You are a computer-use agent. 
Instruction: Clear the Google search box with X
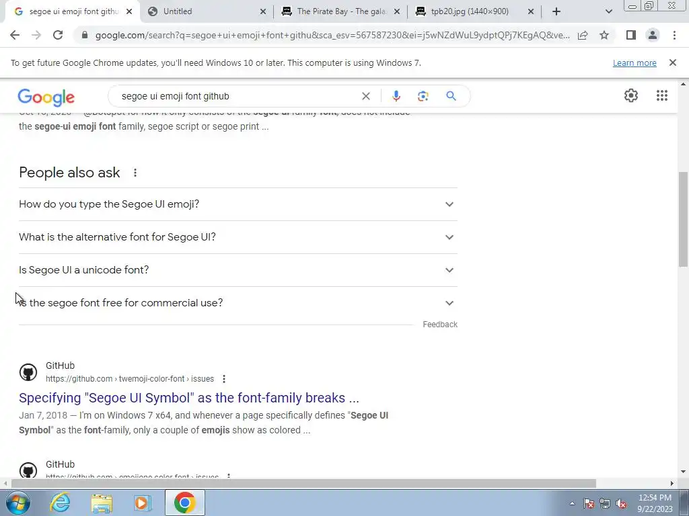[x=365, y=96]
